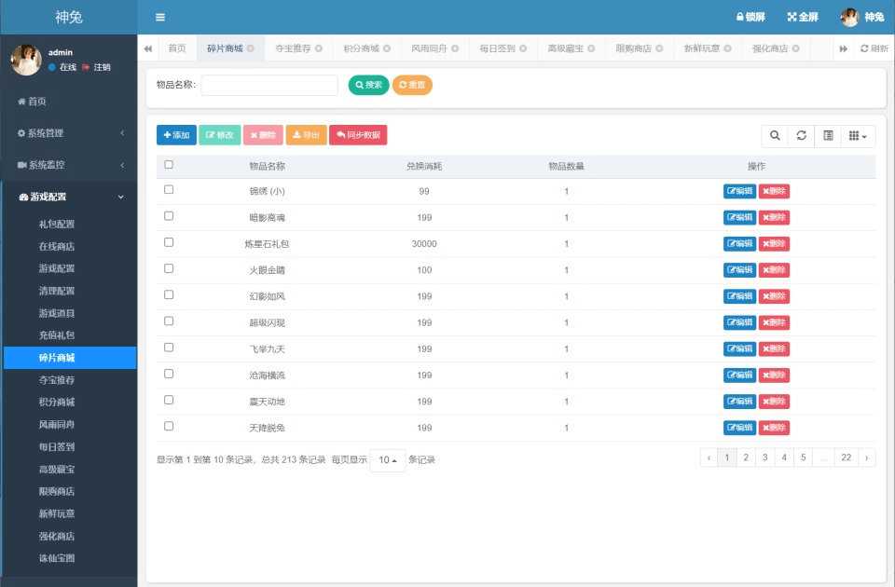Toggle the sidebar hamburger menu icon
The width and height of the screenshot is (895, 587).
(x=160, y=17)
